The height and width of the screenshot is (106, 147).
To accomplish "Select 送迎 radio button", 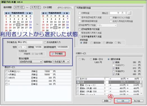I will (x=81, y=43).
